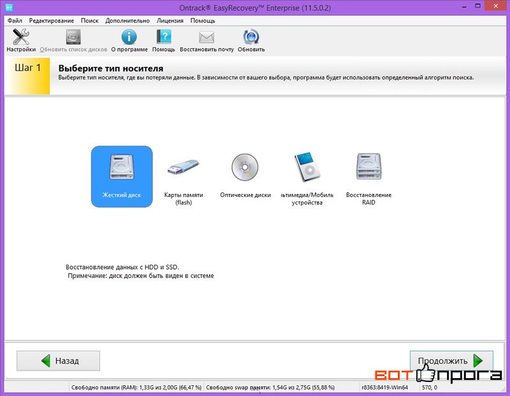Image resolution: width=510 pixels, height=396 pixels.
Task: Select Карты памяти (flash) media type
Action: (184, 179)
